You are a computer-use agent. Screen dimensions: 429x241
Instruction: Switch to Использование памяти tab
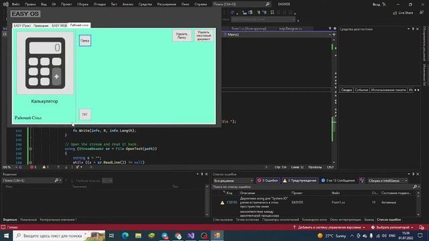click(x=388, y=90)
